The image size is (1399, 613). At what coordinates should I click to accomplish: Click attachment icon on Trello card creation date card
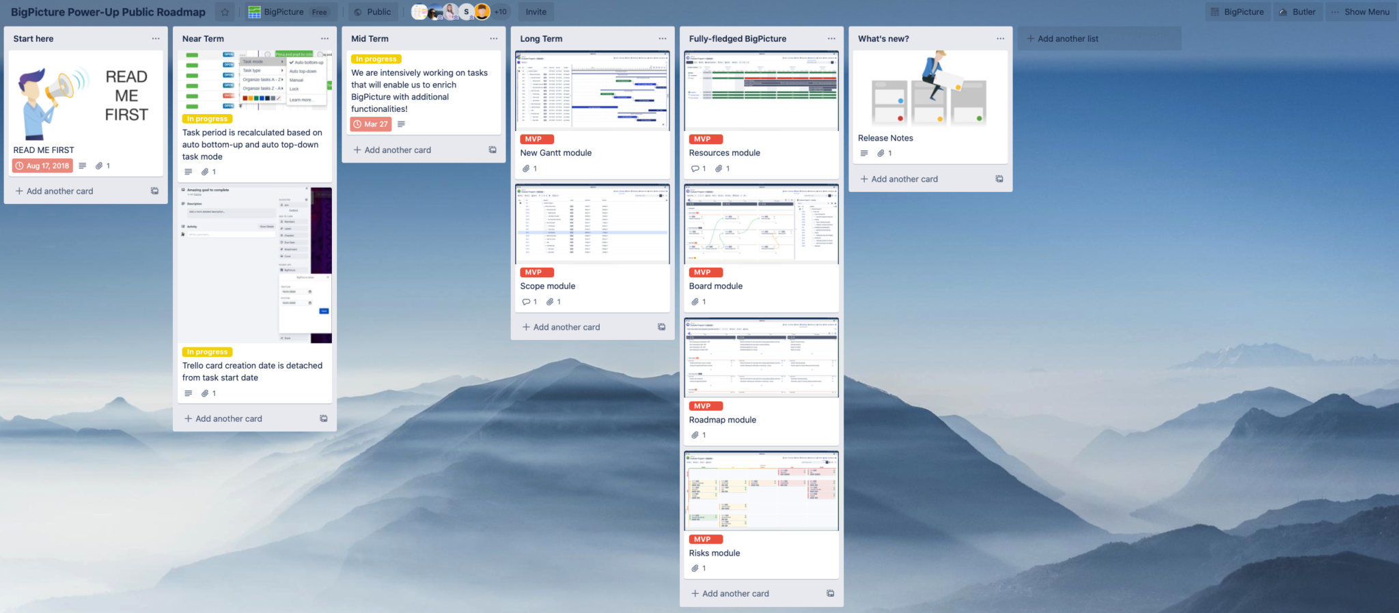pos(205,393)
